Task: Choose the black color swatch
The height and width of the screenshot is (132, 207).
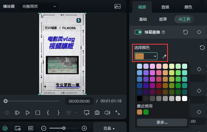Action: tap(140, 98)
